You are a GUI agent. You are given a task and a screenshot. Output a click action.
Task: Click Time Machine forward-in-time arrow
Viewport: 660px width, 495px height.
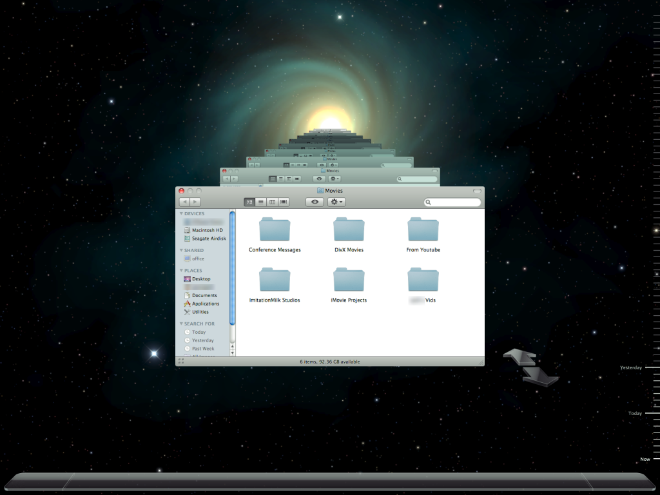[x=541, y=376]
